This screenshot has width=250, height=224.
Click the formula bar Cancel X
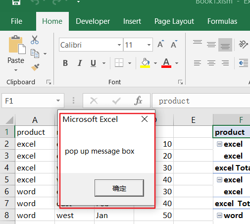pyautogui.click(x=94, y=101)
